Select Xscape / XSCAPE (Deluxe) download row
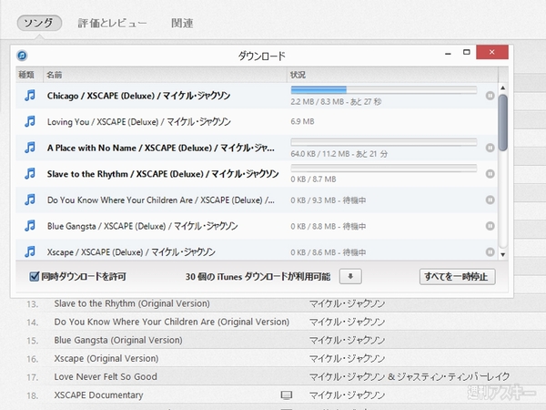This screenshot has width=546, height=410. [x=257, y=251]
